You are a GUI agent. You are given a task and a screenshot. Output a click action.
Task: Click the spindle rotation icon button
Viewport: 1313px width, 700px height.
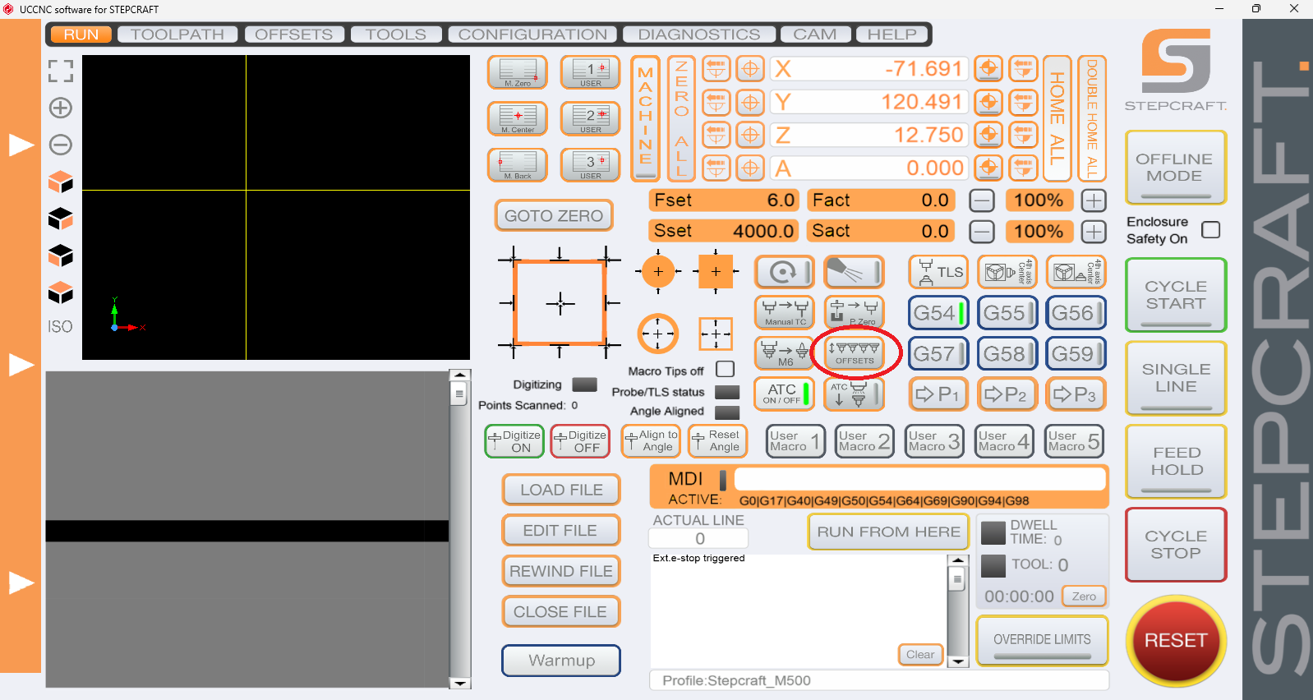coord(784,272)
